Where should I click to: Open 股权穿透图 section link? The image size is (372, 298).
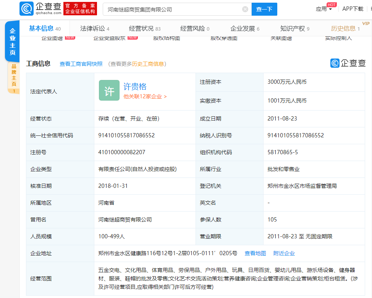tap(224, 38)
